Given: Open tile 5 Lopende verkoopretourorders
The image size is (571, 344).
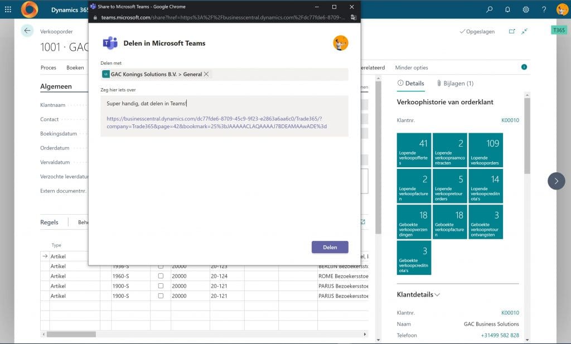Looking at the screenshot, I should (450, 186).
